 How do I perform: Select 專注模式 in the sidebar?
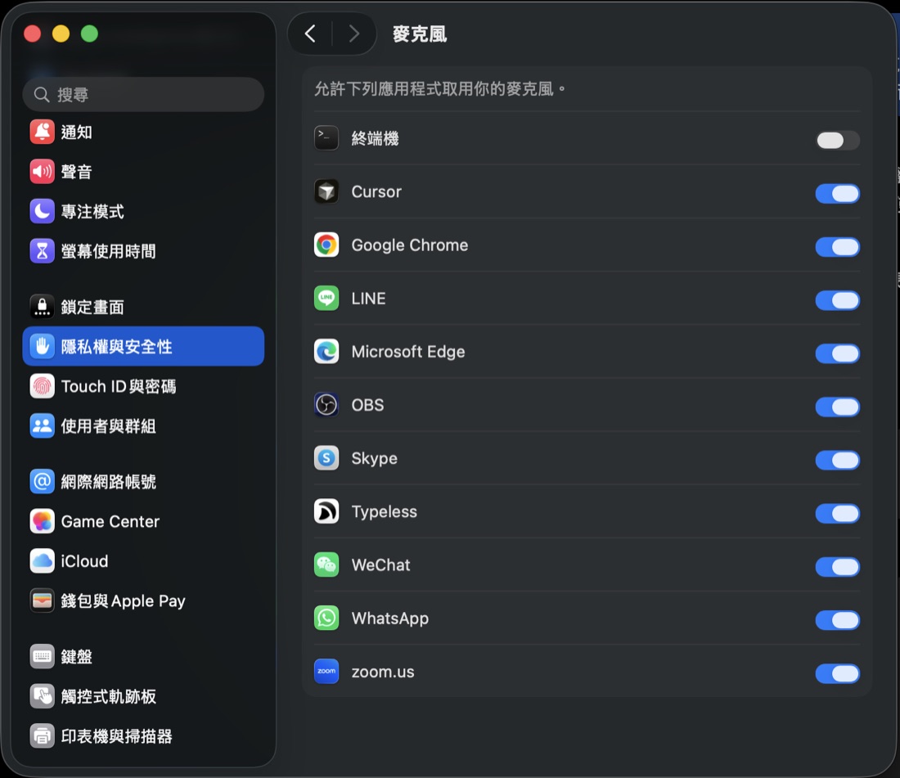point(143,211)
